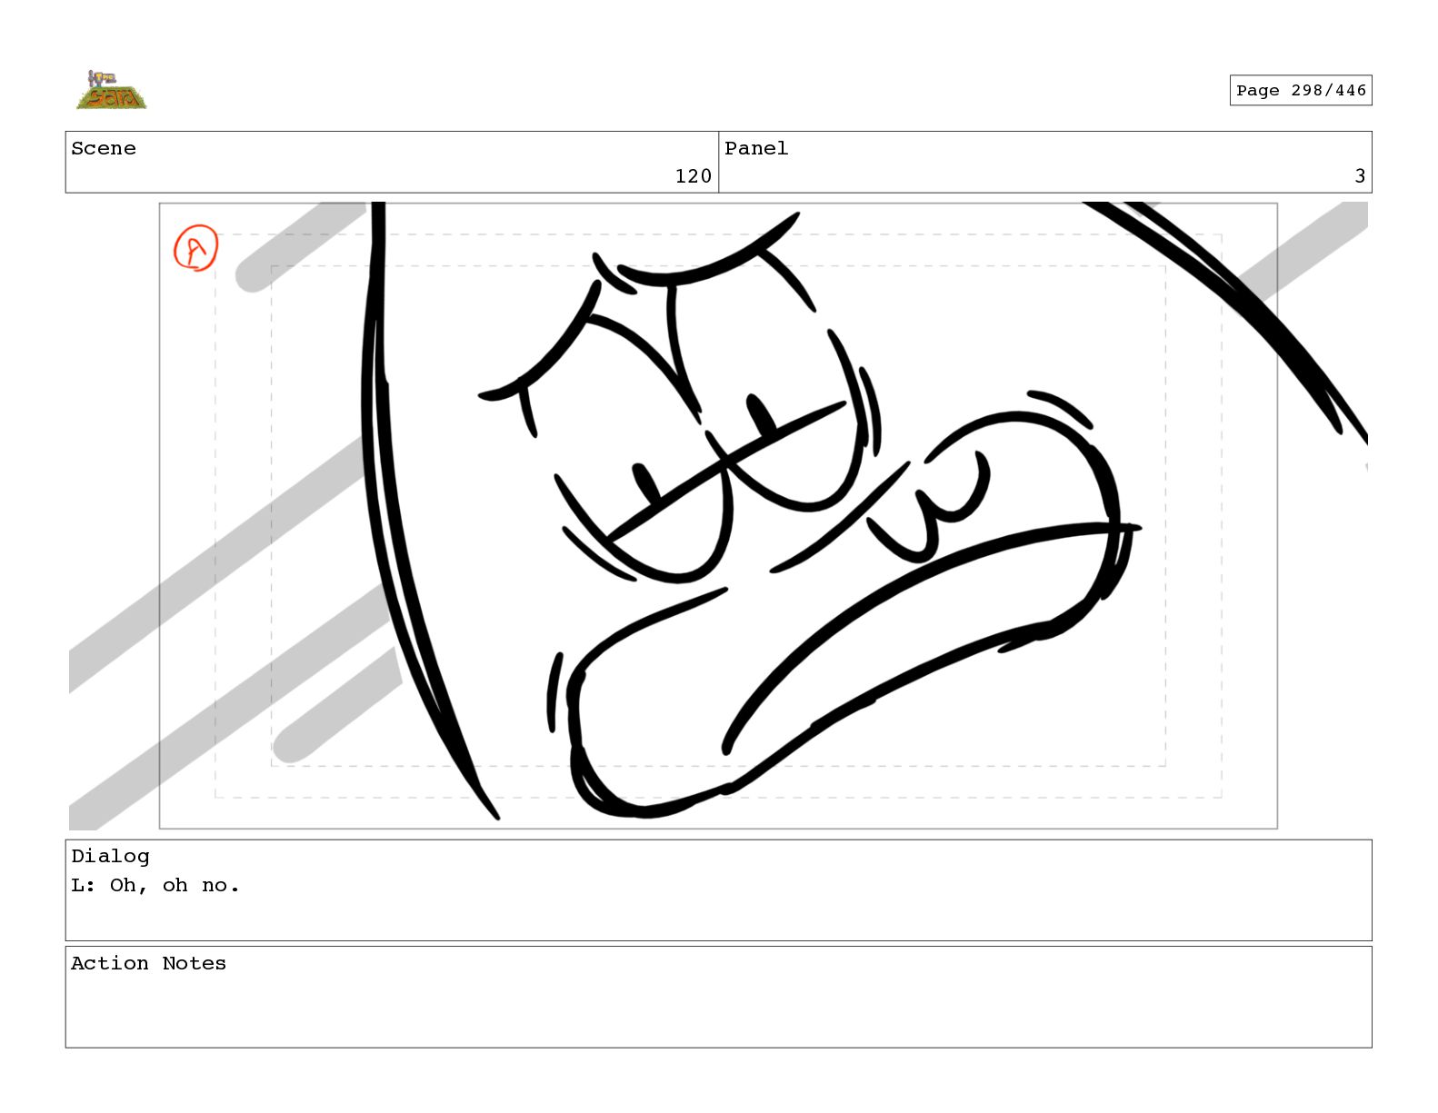Screen dimensions: 1438x1113
Task: Click the "Scene" field label
Action: pos(104,148)
